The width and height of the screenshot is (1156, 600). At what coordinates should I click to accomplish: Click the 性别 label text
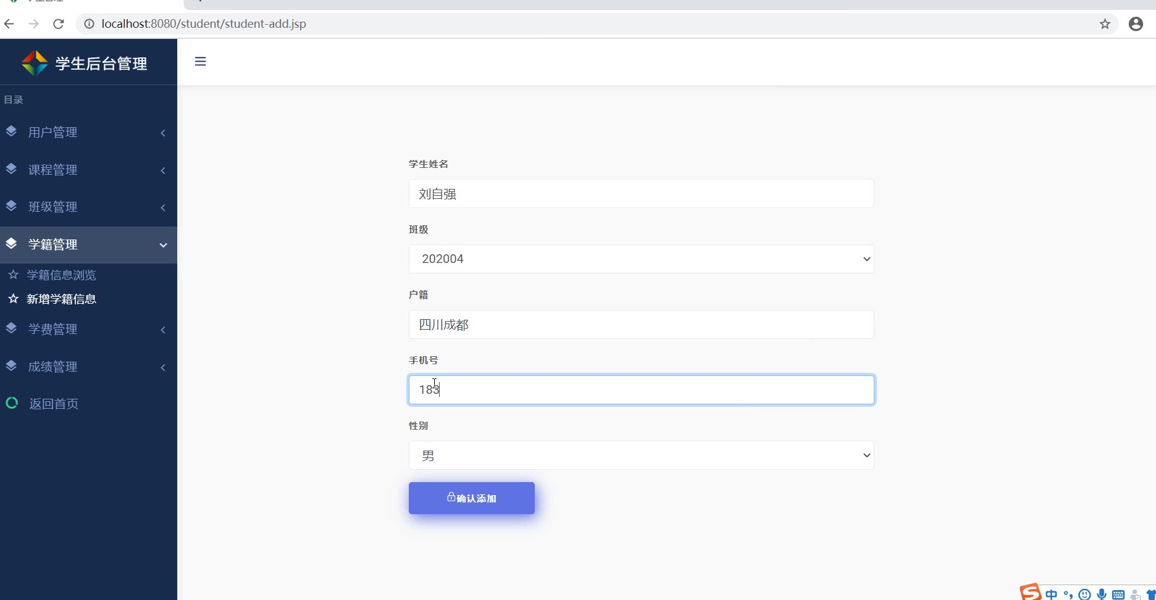click(x=419, y=425)
